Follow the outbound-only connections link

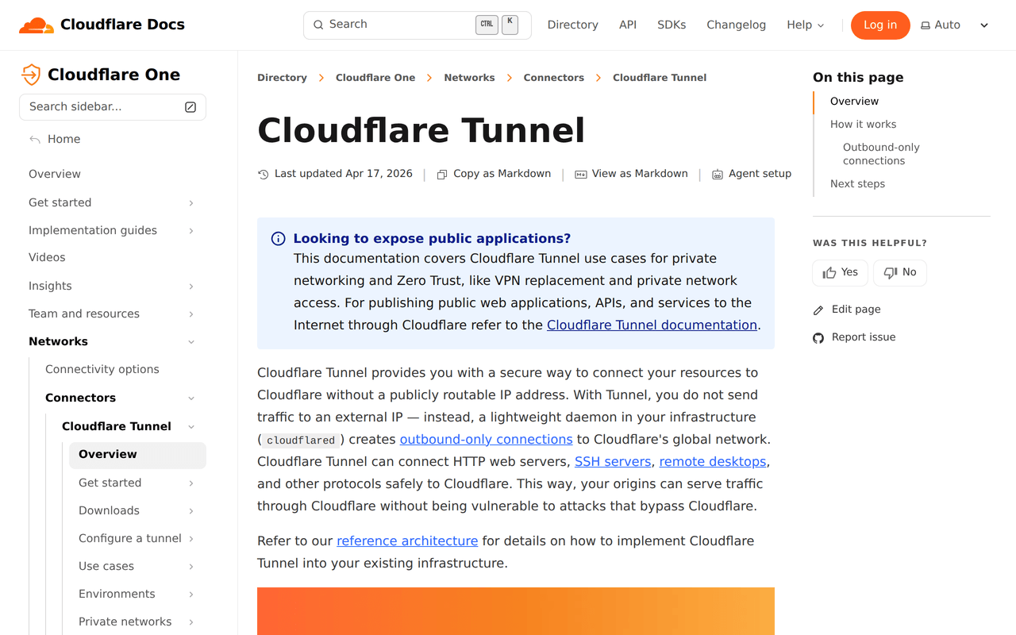pyautogui.click(x=486, y=440)
